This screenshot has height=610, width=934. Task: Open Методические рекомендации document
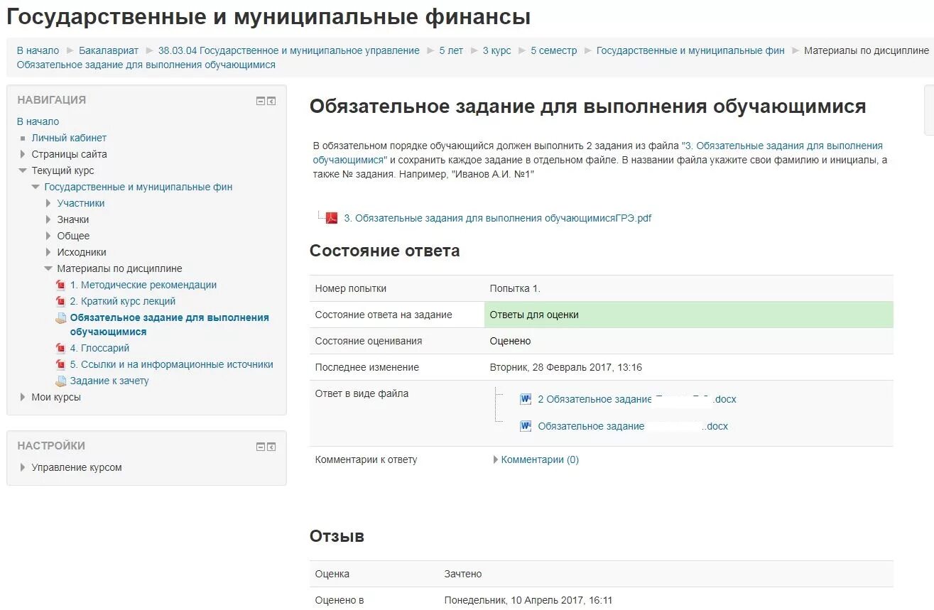(x=143, y=285)
